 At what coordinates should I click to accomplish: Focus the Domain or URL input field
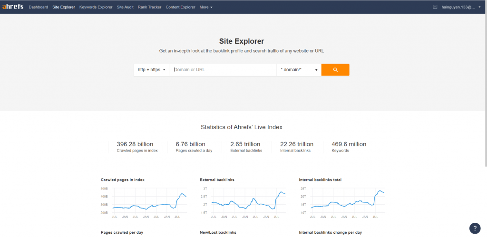tap(223, 70)
